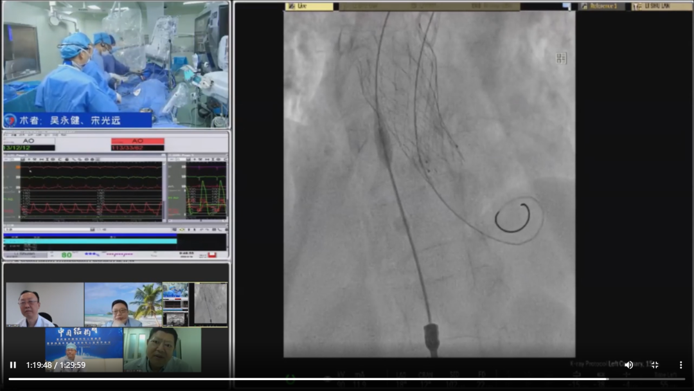Click the red recording icon on the monitor

(212, 255)
